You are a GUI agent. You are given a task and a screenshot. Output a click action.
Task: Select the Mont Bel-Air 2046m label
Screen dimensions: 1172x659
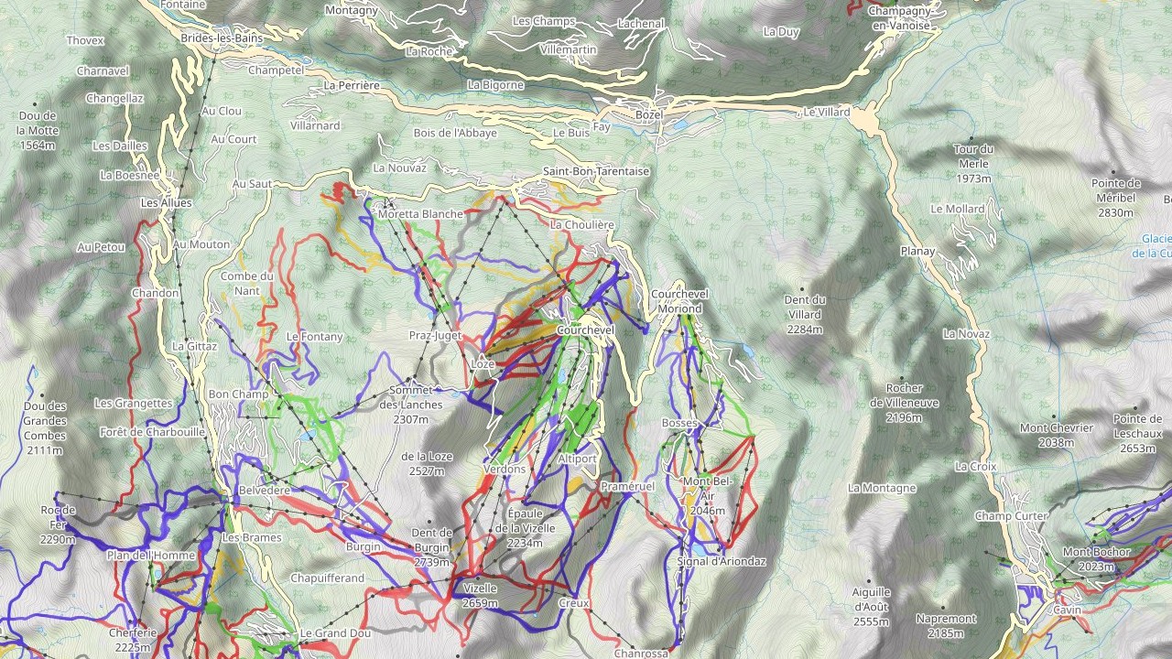[x=709, y=495]
